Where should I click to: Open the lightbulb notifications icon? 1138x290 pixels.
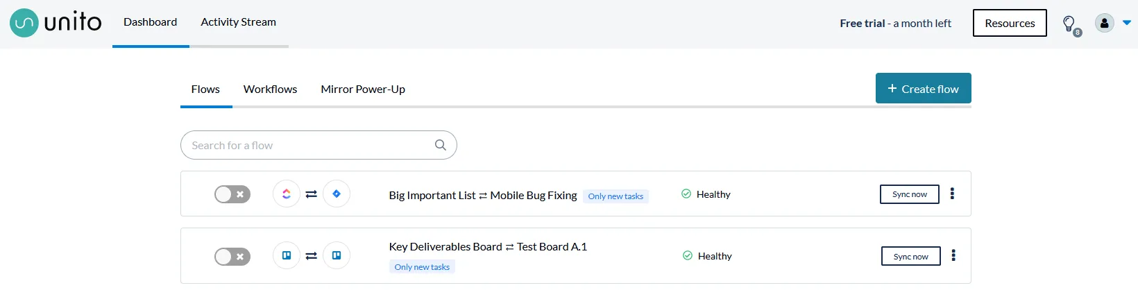[x=1069, y=24]
